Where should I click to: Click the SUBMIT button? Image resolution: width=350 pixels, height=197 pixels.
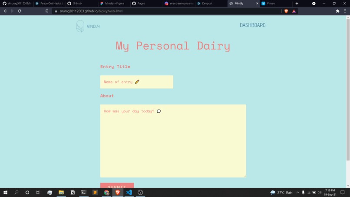[117, 186]
